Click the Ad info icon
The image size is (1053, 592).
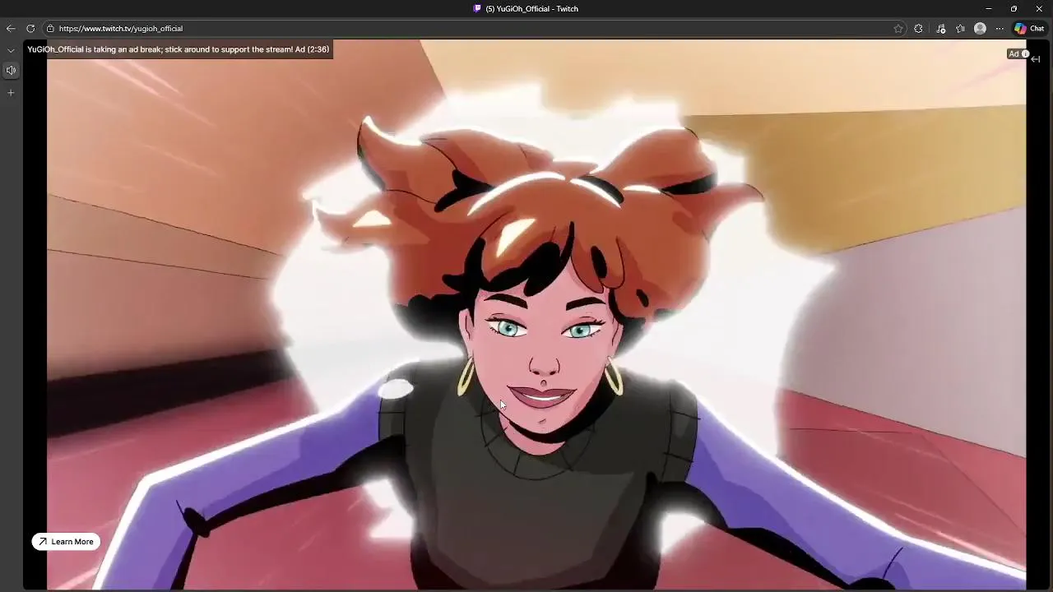pos(1025,54)
